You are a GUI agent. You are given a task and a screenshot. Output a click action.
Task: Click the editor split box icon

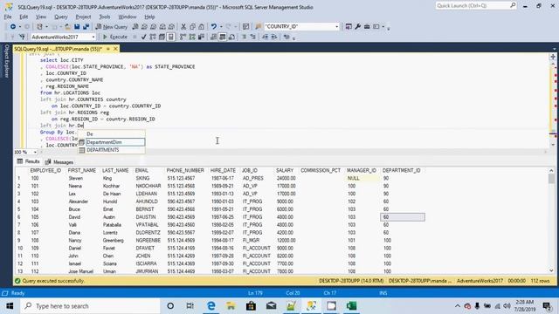(553, 57)
